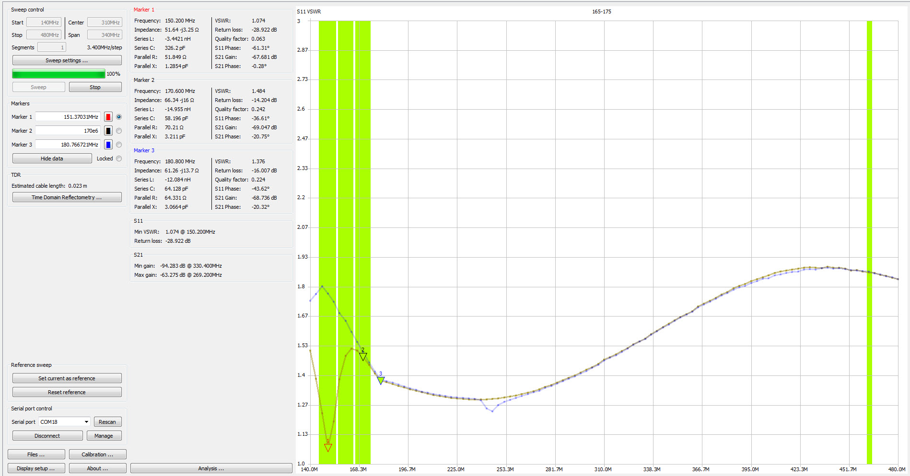Click Marker 3 return loss -16.007 dB
Screen dimensions: 910x476
(x=264, y=170)
